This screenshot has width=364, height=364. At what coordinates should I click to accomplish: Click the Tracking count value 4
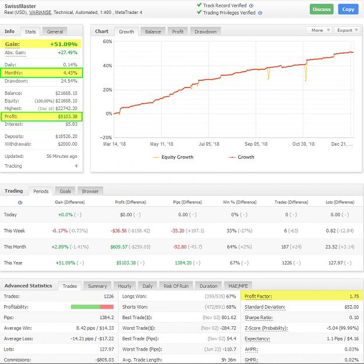point(76,166)
